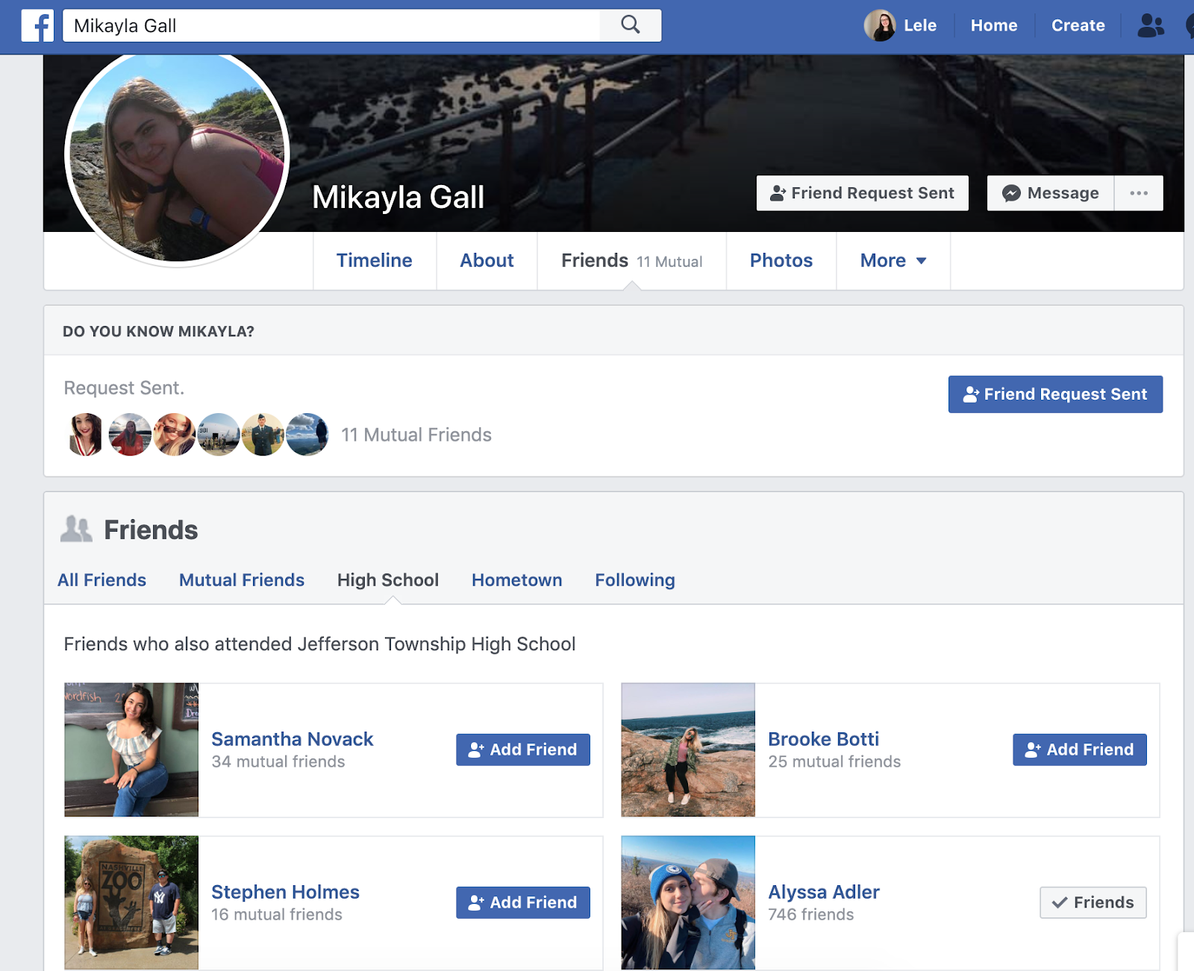Open Brooke Botti's profile link
Image resolution: width=1194 pixels, height=971 pixels.
(x=824, y=739)
